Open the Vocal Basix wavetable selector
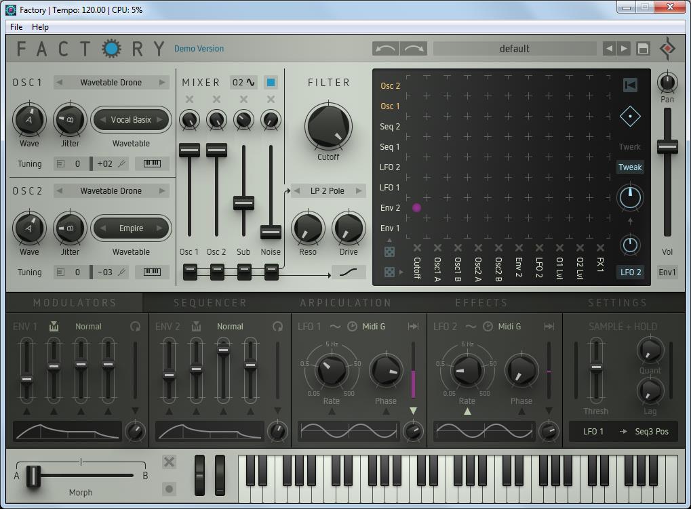This screenshot has height=509, width=691. tap(131, 119)
